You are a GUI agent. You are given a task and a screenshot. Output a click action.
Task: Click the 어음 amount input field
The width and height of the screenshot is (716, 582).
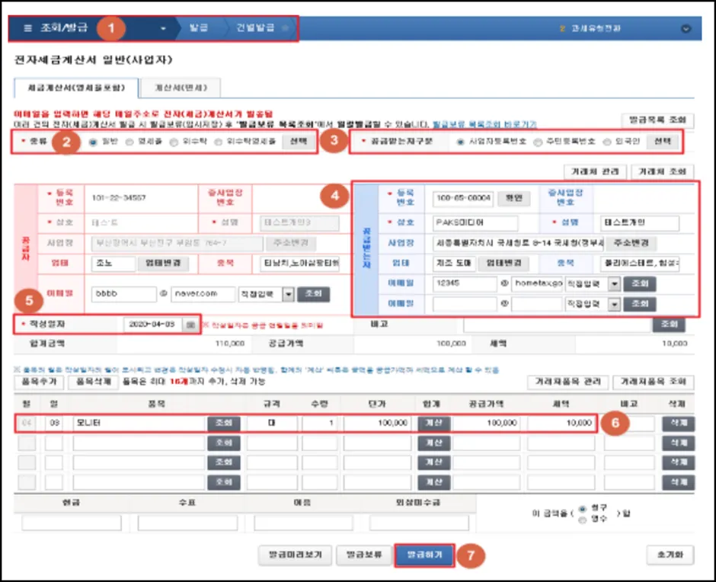tap(304, 523)
